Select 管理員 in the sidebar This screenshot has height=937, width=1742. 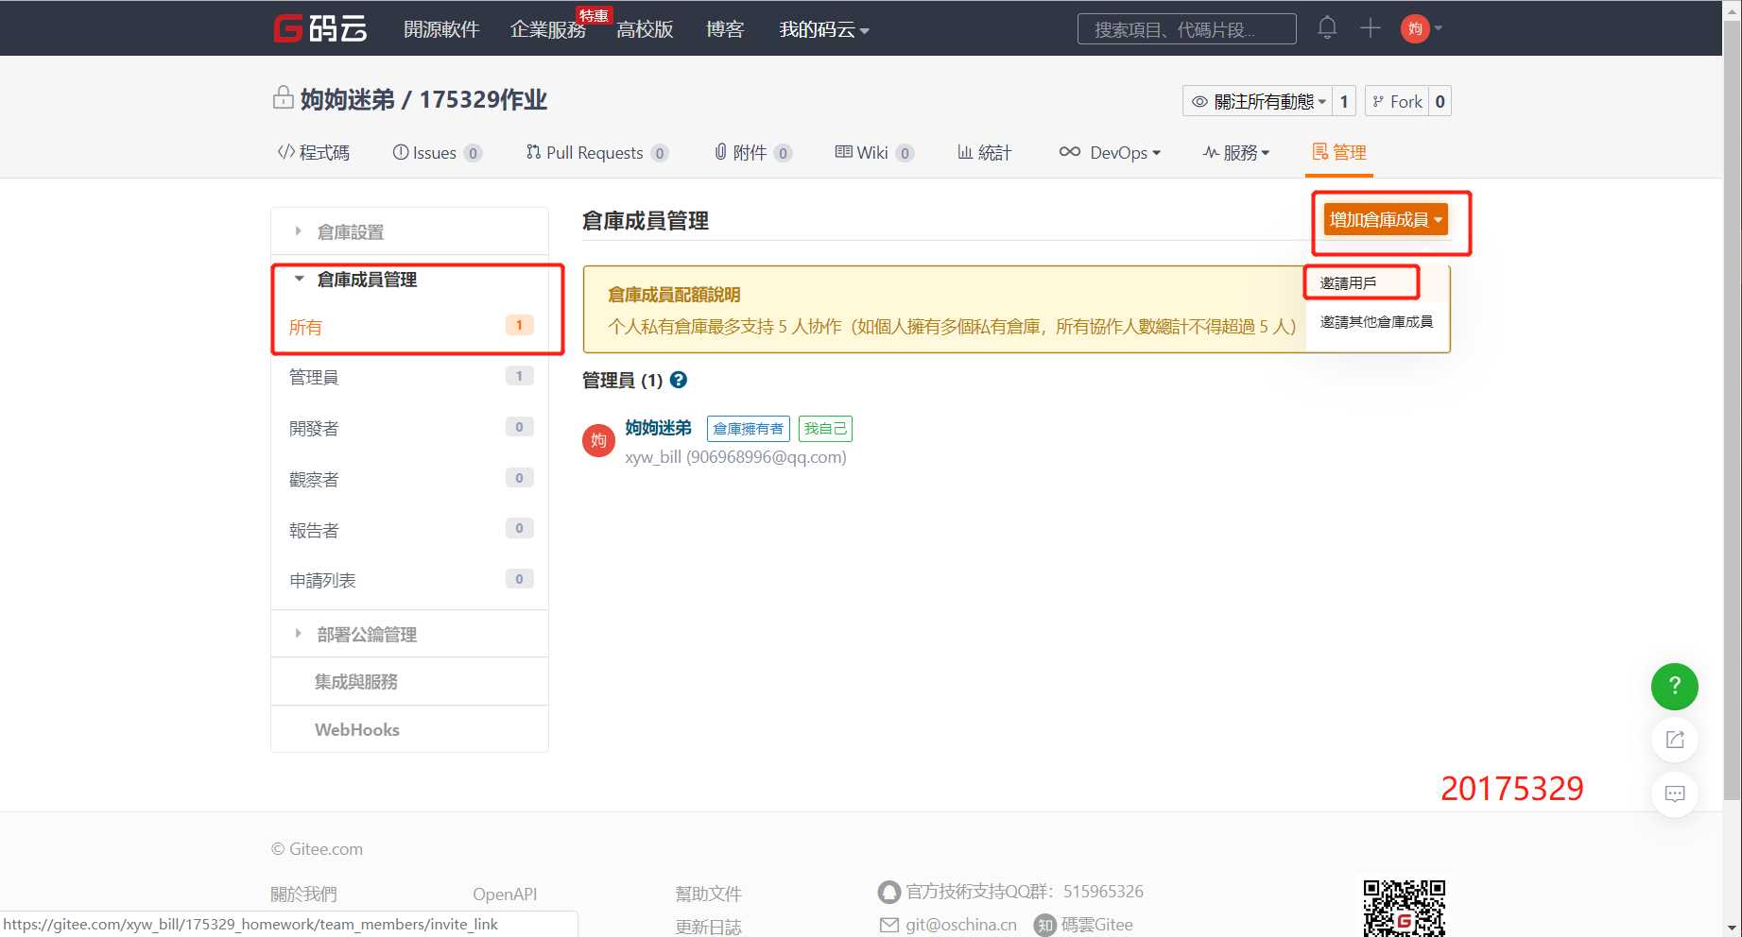pos(409,377)
